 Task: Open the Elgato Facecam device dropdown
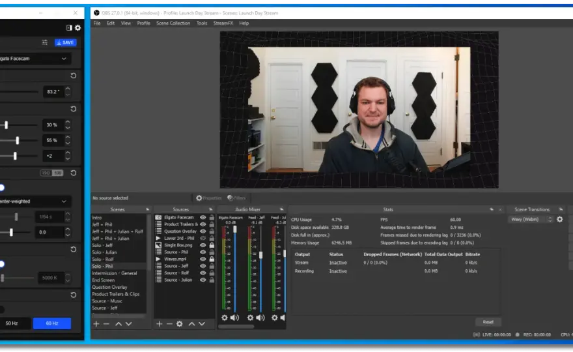click(35, 59)
